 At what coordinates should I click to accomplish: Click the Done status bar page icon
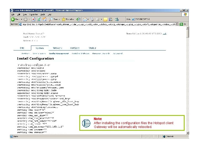point(12,136)
